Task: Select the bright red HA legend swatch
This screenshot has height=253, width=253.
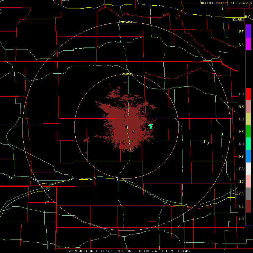Action: 248,94
